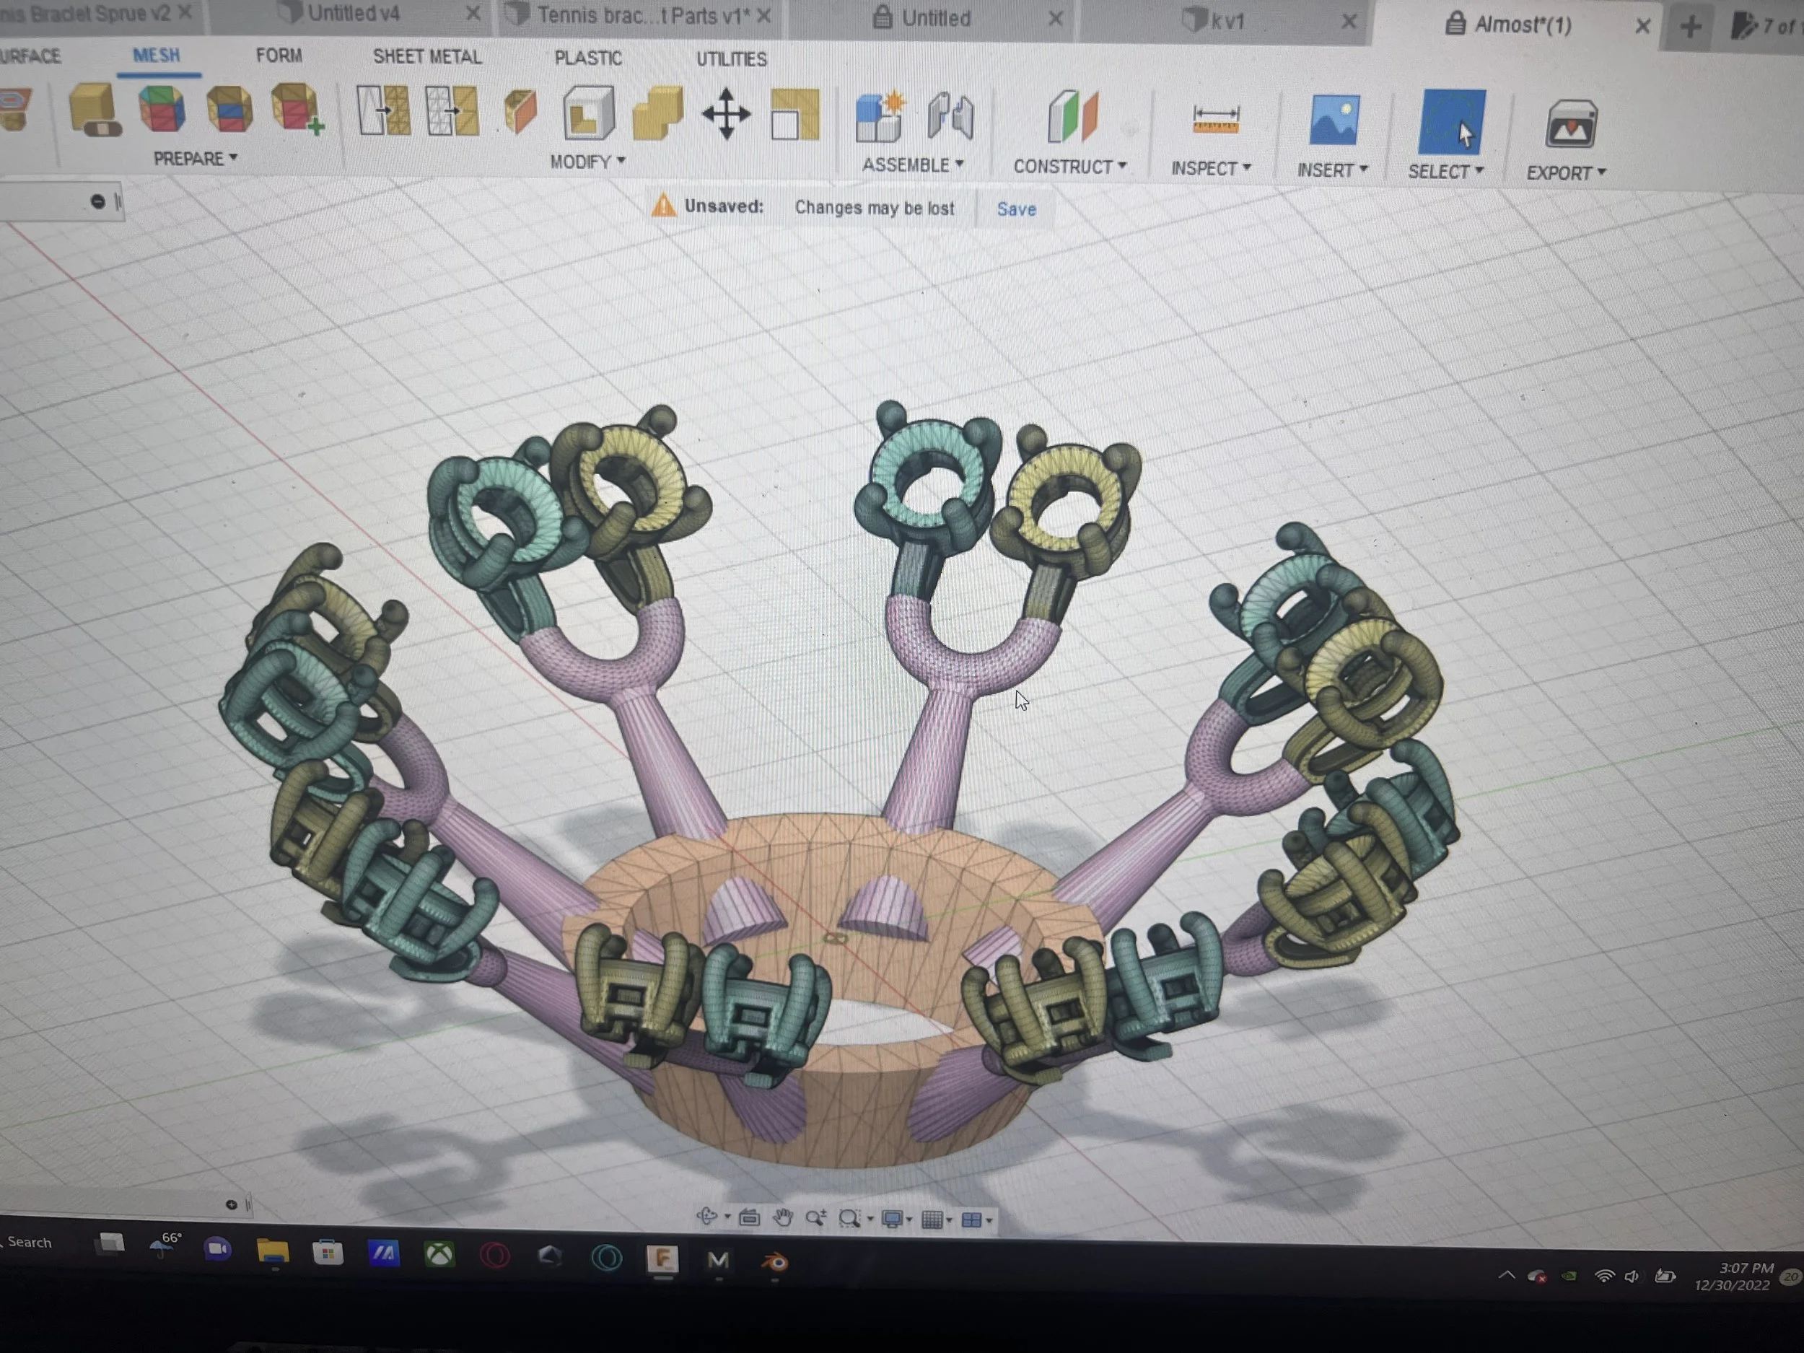Activate the blue Select tool
Viewport: 1804px width, 1353px height.
point(1451,123)
